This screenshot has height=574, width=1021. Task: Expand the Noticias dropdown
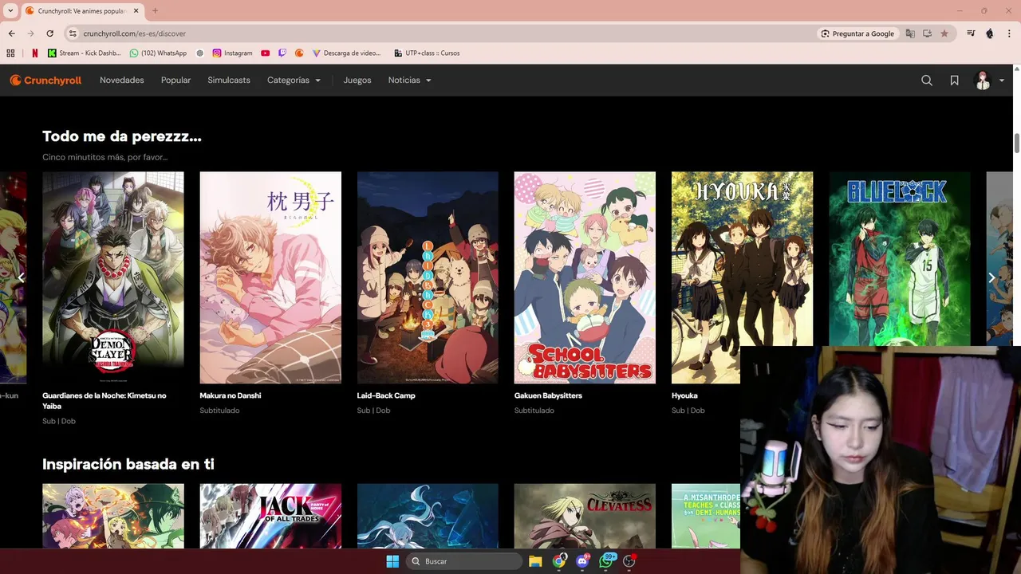[x=409, y=81]
